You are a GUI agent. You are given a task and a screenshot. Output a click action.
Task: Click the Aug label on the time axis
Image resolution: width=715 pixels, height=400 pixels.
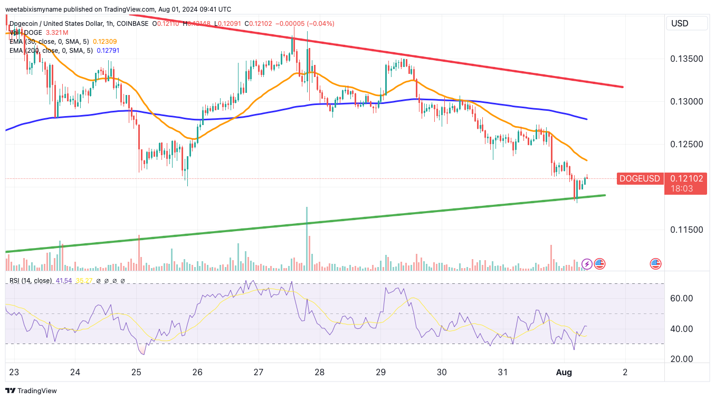click(564, 372)
